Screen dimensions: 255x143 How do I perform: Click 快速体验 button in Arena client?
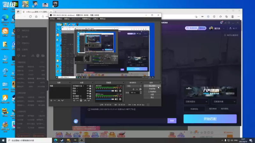[194, 109]
